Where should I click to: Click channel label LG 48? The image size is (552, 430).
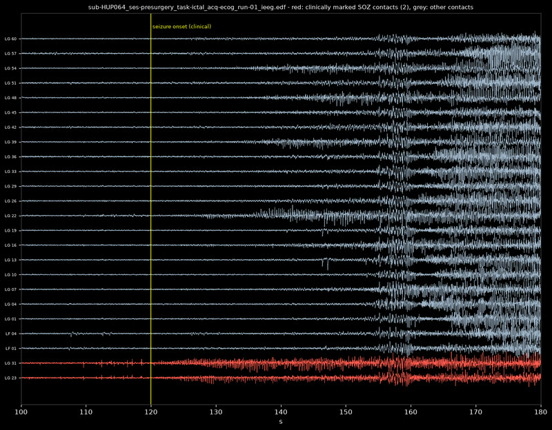click(10, 98)
